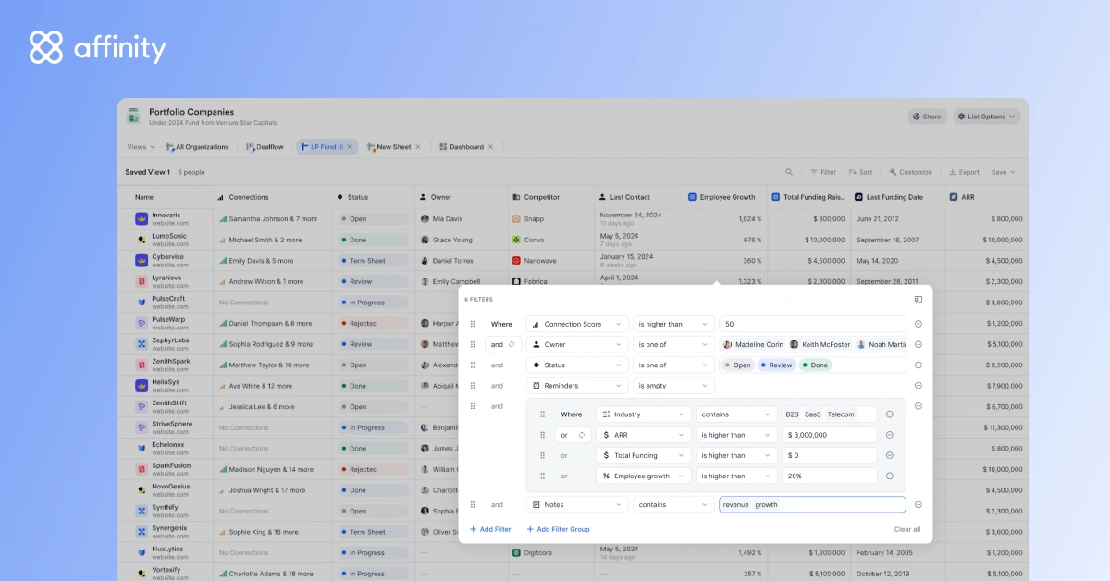This screenshot has height=581, width=1110.
Task: Toggle the or/and operator on ARR row
Action: (573, 435)
